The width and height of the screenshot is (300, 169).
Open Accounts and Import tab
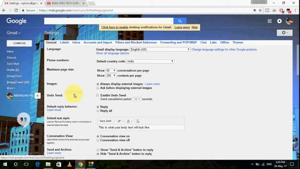pos(98,42)
